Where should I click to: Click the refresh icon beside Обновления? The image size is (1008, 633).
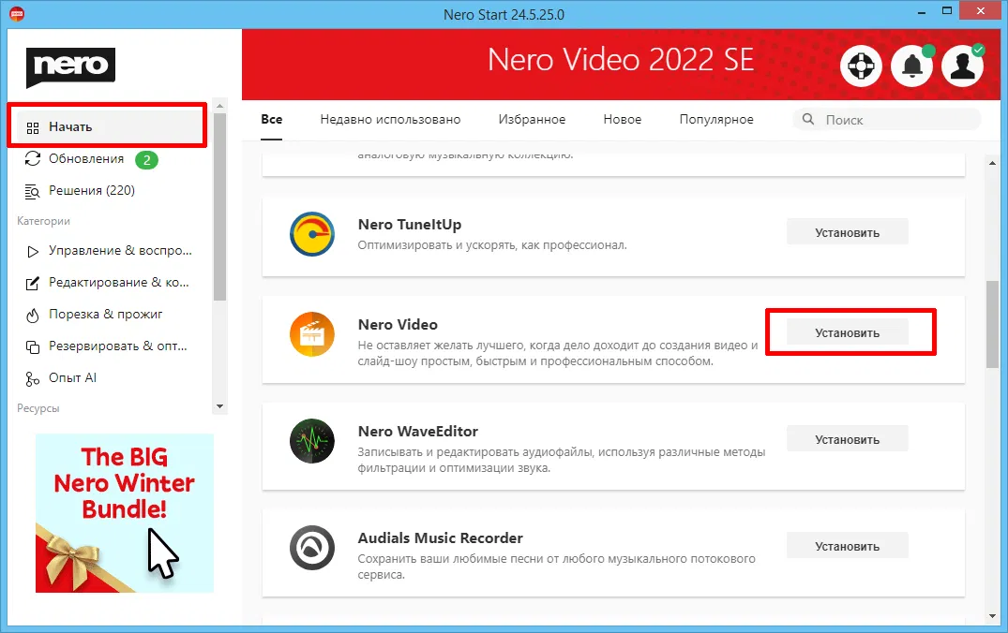coord(32,158)
